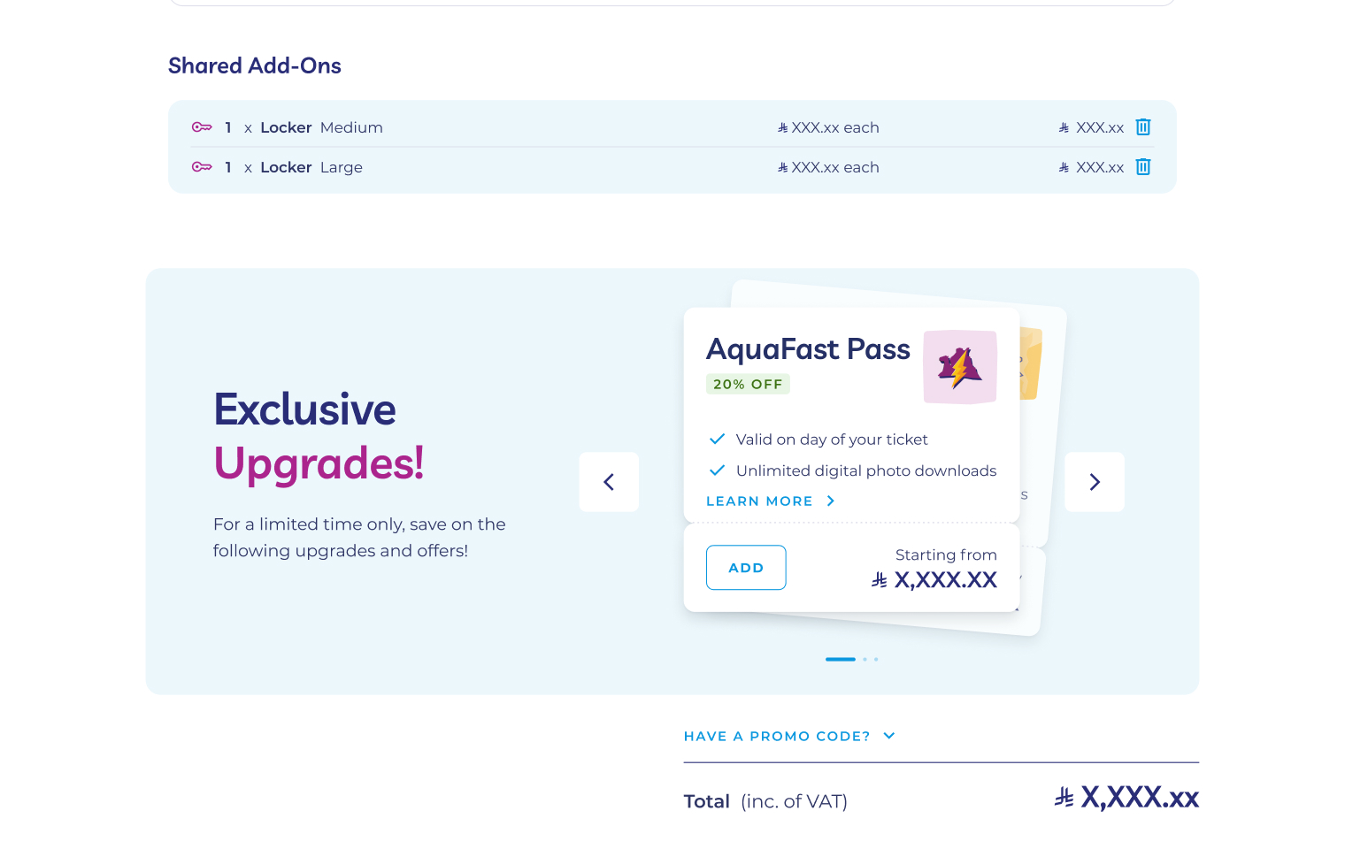Click the key icon beside Locker Large
The image size is (1345, 849).
click(x=202, y=167)
